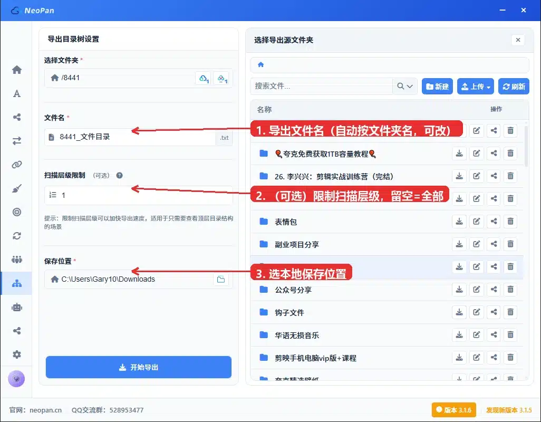Viewport: 541px width, 422px height.
Task: Click the three-circle cloud icon beside /8441
Action: pyautogui.click(x=221, y=78)
